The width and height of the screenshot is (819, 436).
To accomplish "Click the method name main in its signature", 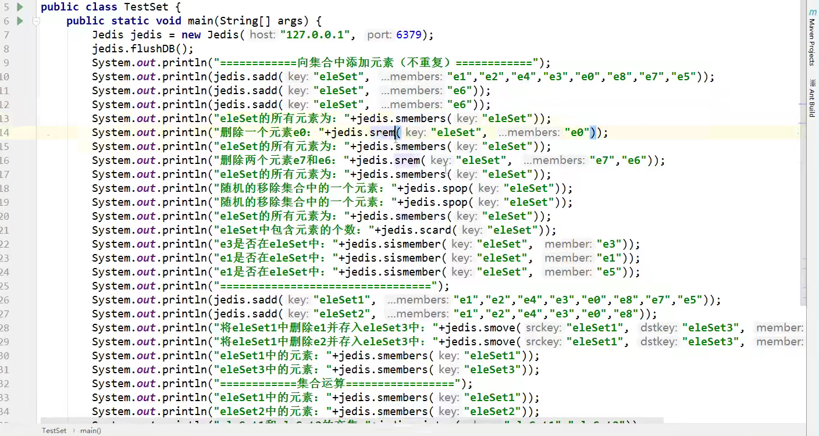I will click(x=200, y=21).
